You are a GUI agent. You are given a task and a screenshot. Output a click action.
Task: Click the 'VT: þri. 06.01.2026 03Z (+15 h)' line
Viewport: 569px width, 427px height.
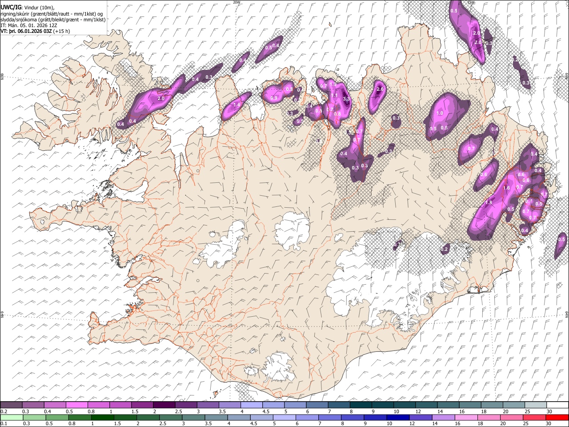pos(36,32)
